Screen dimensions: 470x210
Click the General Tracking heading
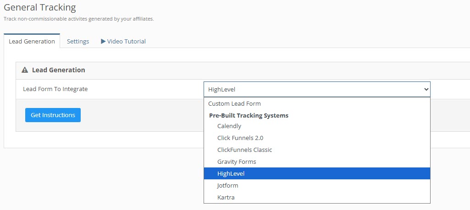coord(39,7)
